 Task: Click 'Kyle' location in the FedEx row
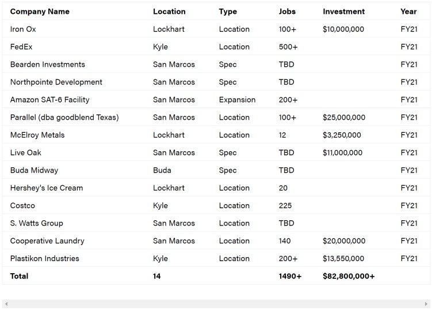point(160,47)
